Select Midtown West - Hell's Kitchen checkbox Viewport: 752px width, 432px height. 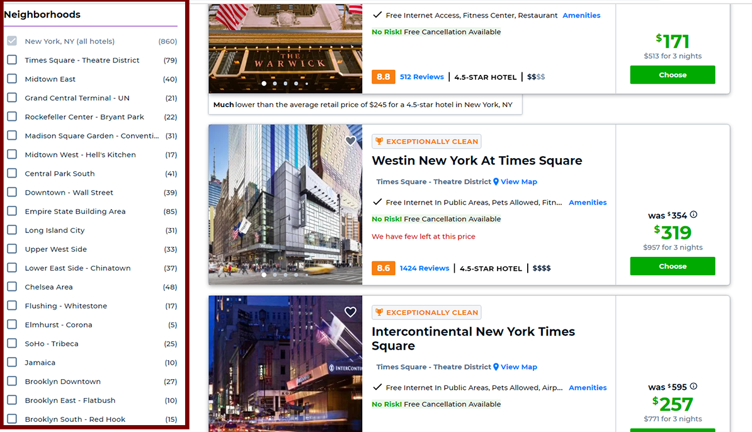(x=12, y=154)
